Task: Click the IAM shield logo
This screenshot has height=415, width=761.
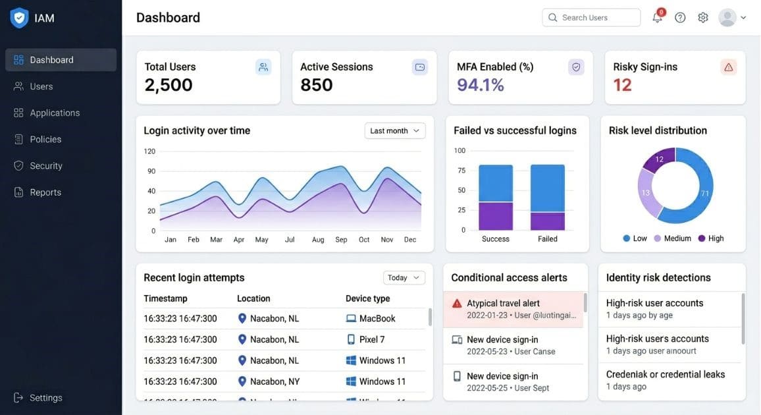Action: pyautogui.click(x=19, y=18)
